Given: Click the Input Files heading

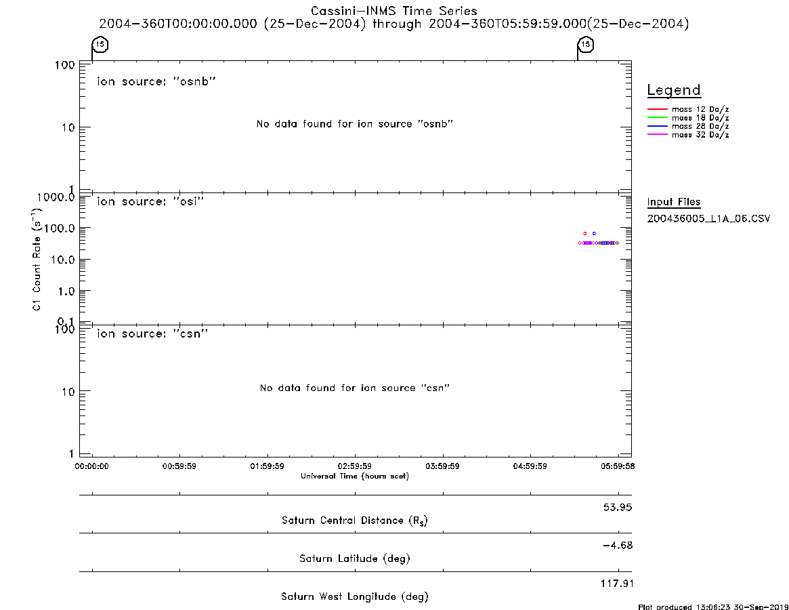Looking at the screenshot, I should pos(674,202).
